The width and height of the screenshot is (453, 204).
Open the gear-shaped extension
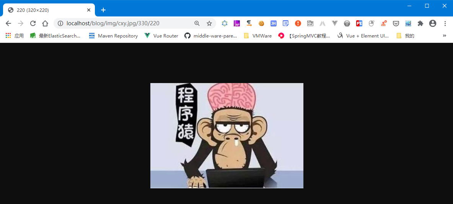(347, 23)
